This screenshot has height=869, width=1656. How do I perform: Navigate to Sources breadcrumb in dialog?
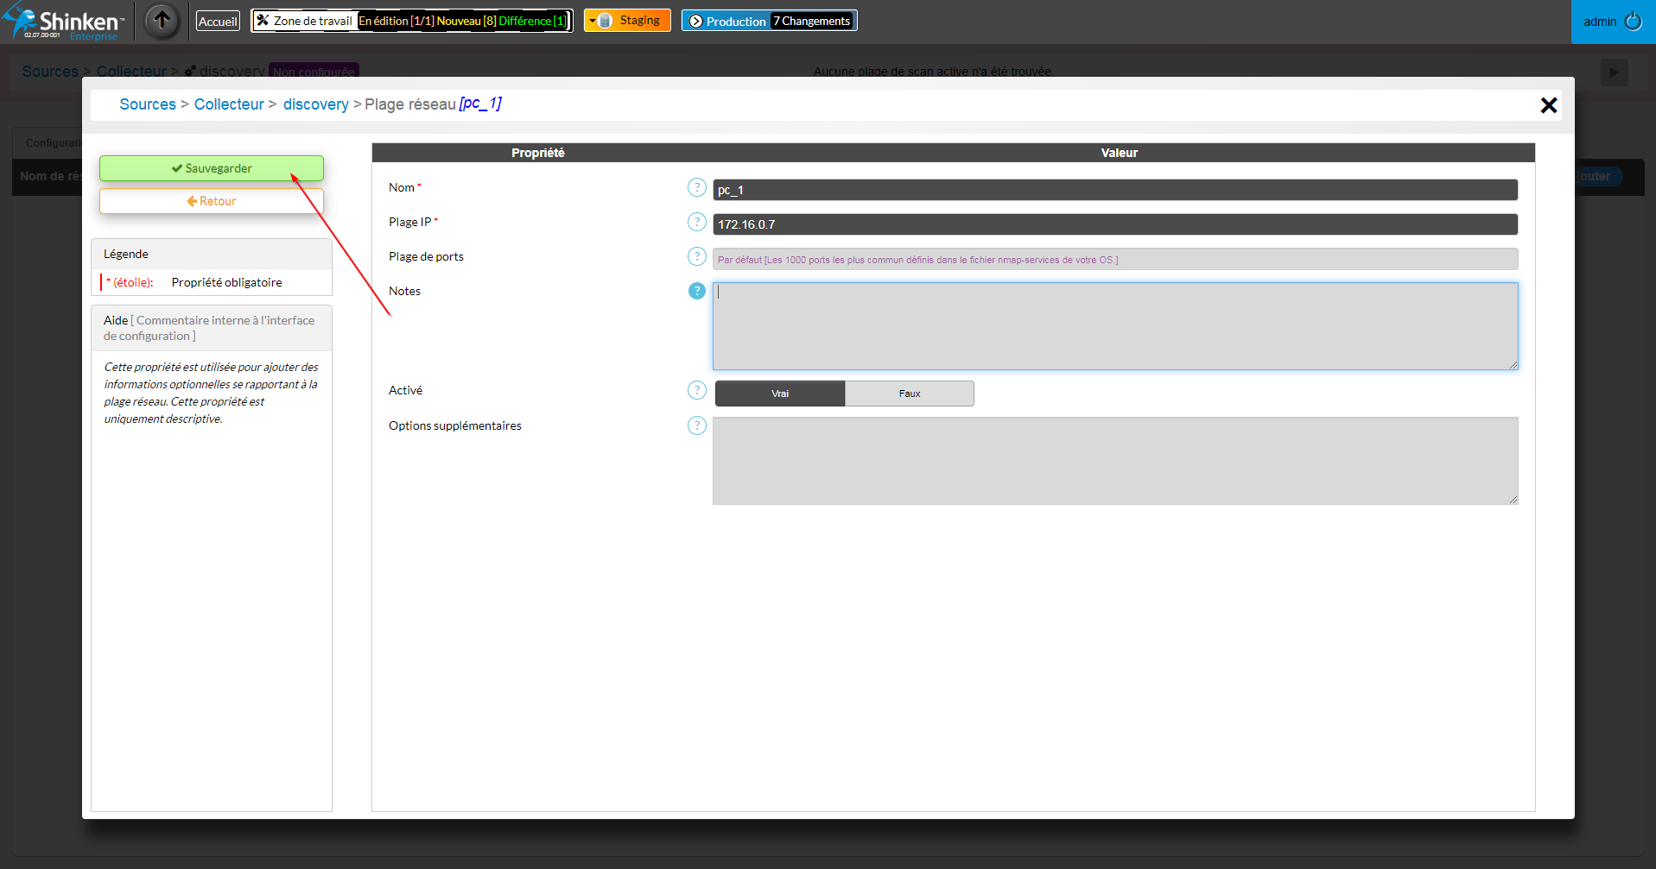[148, 104]
